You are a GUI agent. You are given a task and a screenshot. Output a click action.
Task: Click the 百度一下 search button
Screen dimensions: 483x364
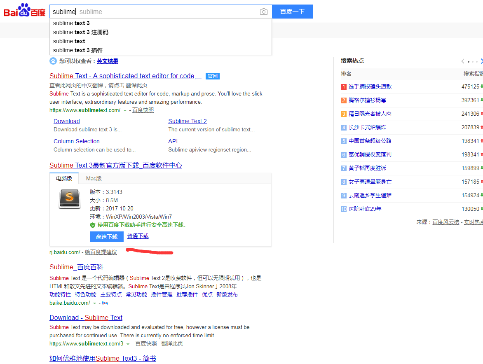click(292, 12)
